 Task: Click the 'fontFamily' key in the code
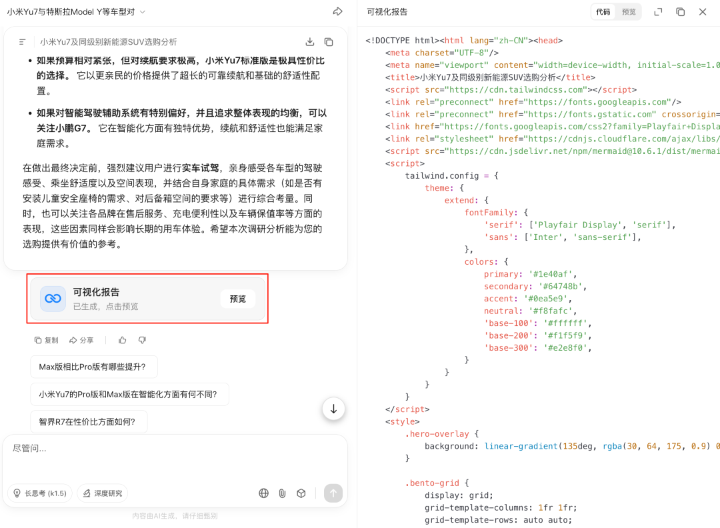tap(489, 213)
